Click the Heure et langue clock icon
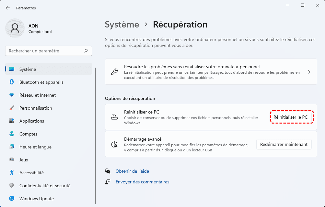 [12, 147]
